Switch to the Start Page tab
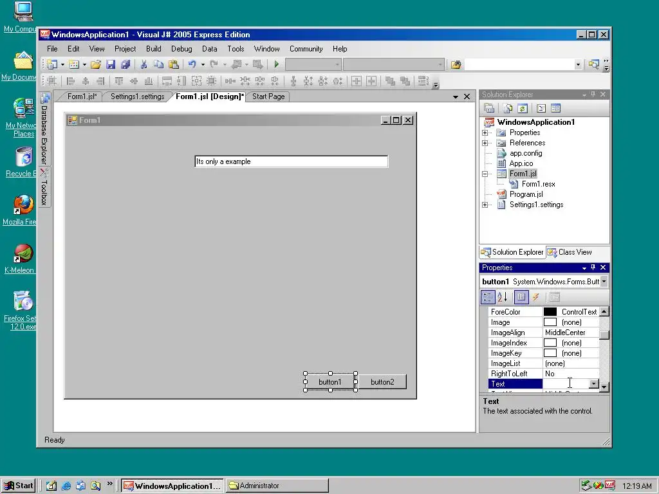The image size is (659, 494). (268, 96)
